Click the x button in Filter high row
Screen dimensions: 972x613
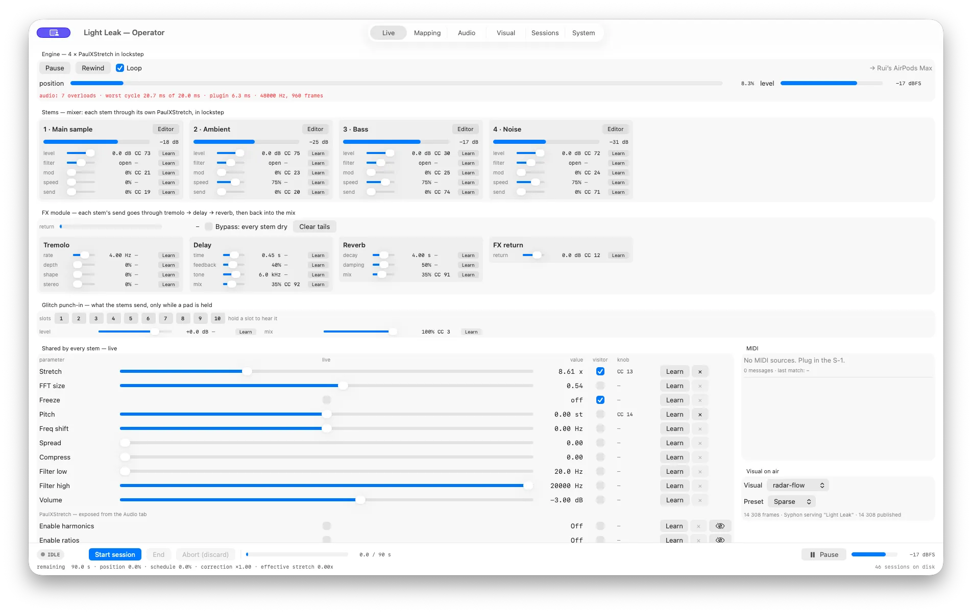click(700, 486)
